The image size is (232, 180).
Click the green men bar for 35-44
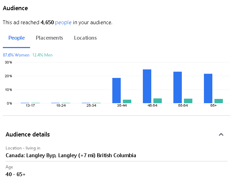pos(127,101)
